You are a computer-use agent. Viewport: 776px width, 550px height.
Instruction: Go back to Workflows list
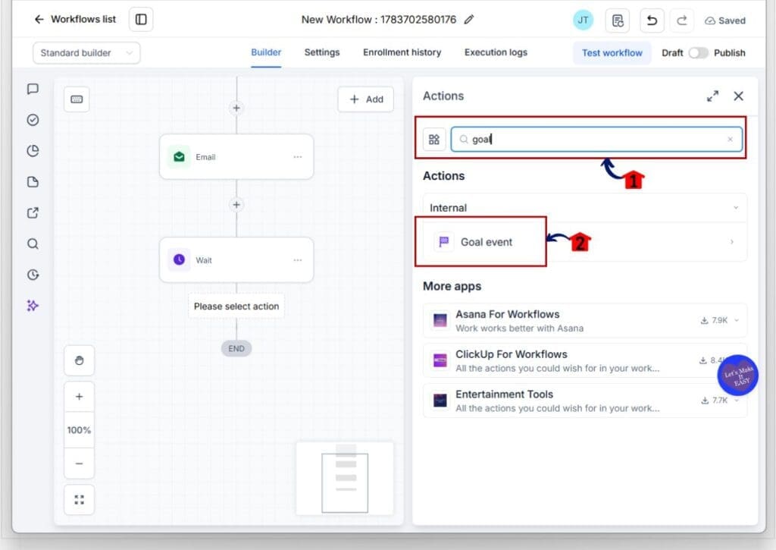tap(75, 19)
